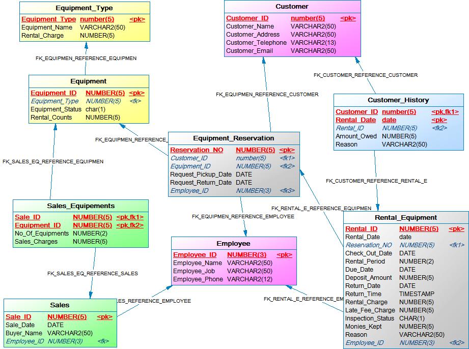469x349 pixels.
Task: Click the FK_EQUIPMEN_REFERENCE_EMPLOYEE relationship label
Action: pyautogui.click(x=243, y=217)
